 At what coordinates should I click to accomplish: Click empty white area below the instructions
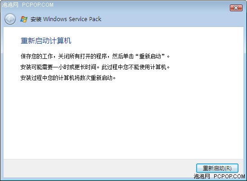(123, 119)
